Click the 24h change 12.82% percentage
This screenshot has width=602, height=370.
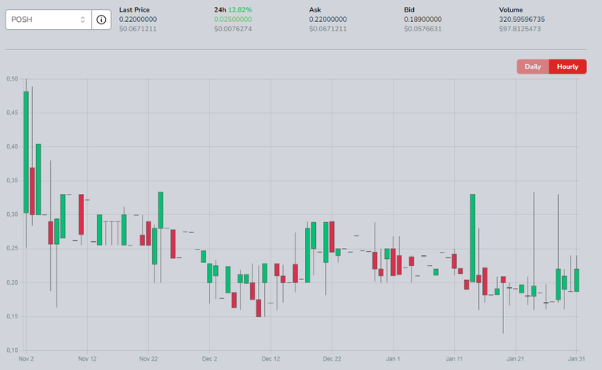coord(240,9)
